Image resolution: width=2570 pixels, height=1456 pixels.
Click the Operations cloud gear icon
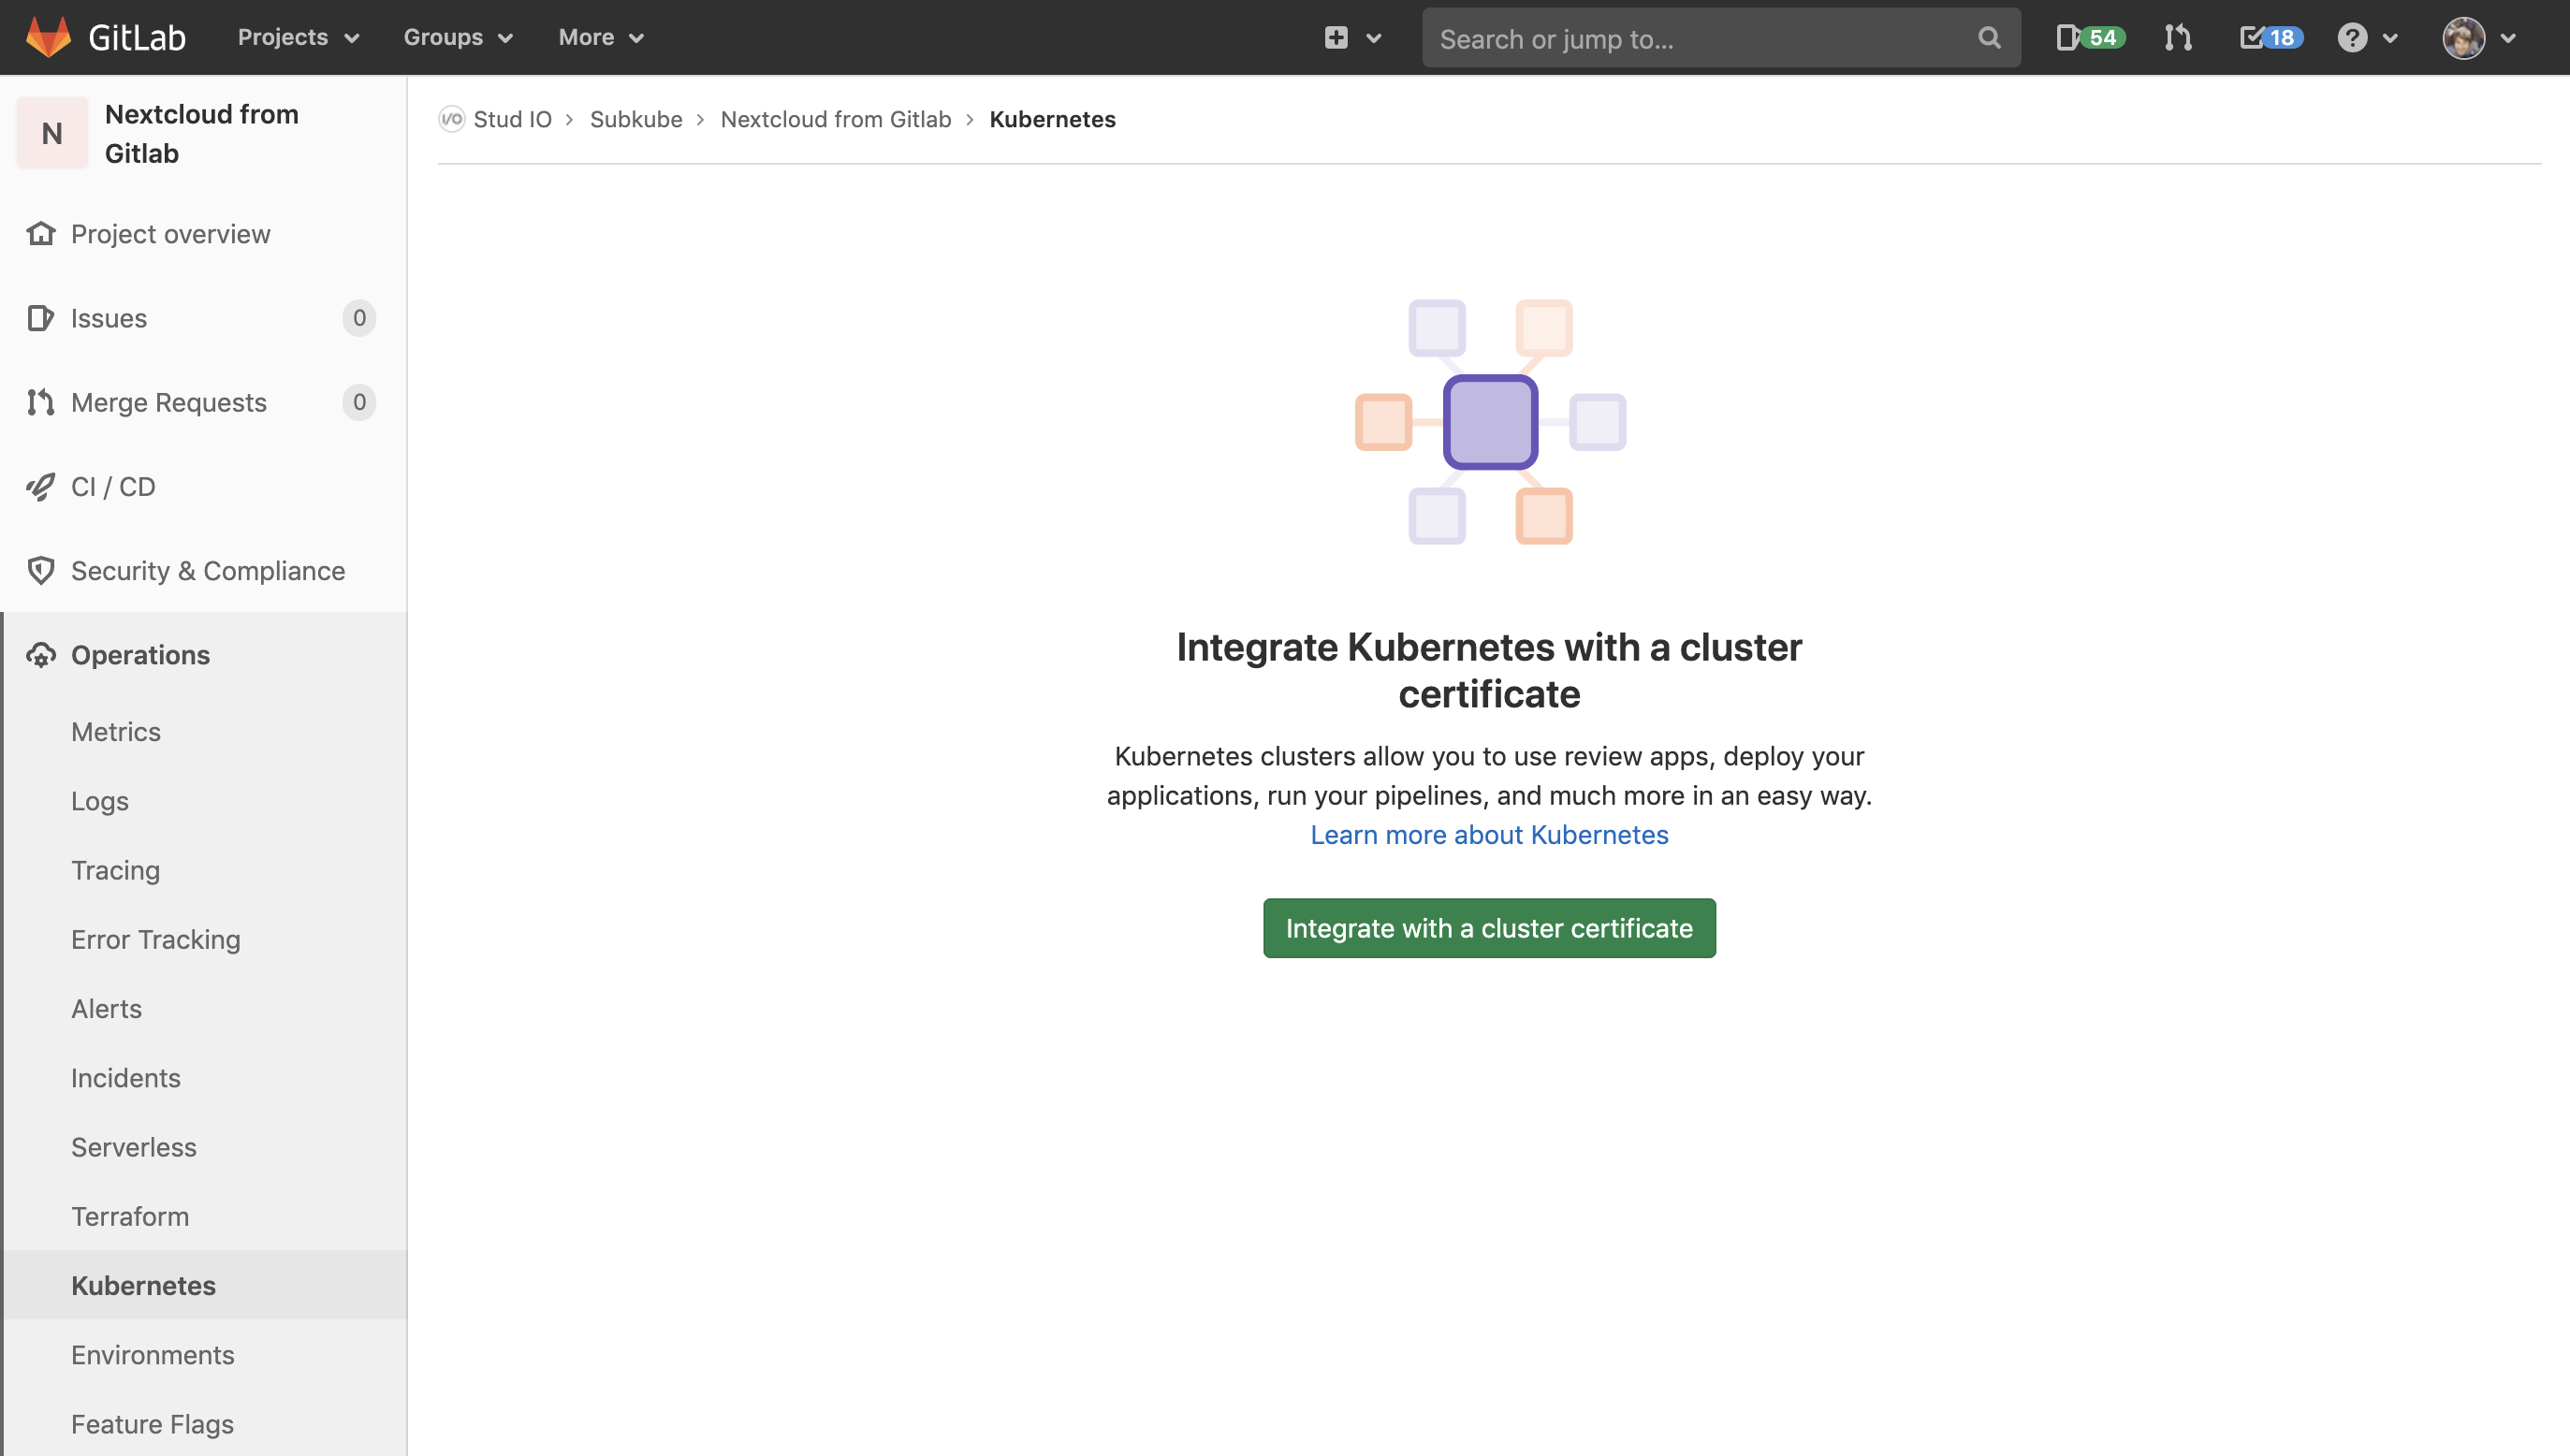click(x=40, y=655)
